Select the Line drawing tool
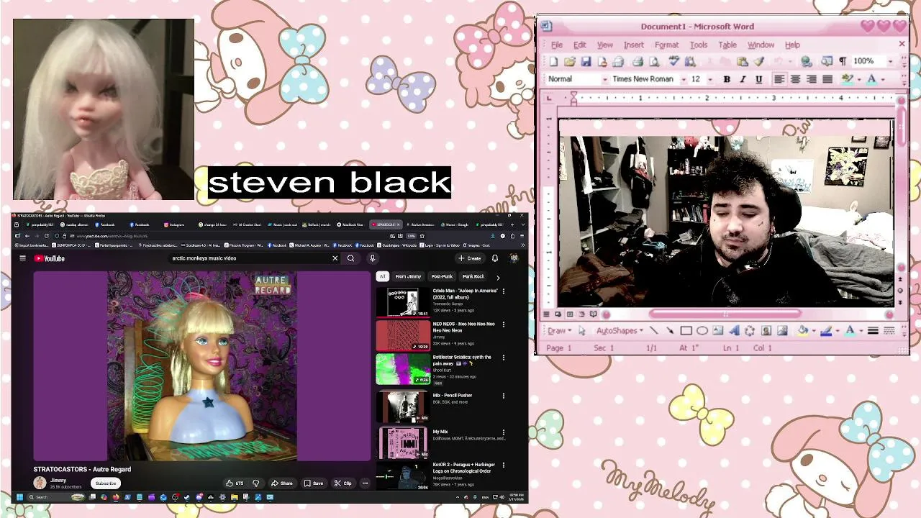The height and width of the screenshot is (518, 921). (x=654, y=331)
